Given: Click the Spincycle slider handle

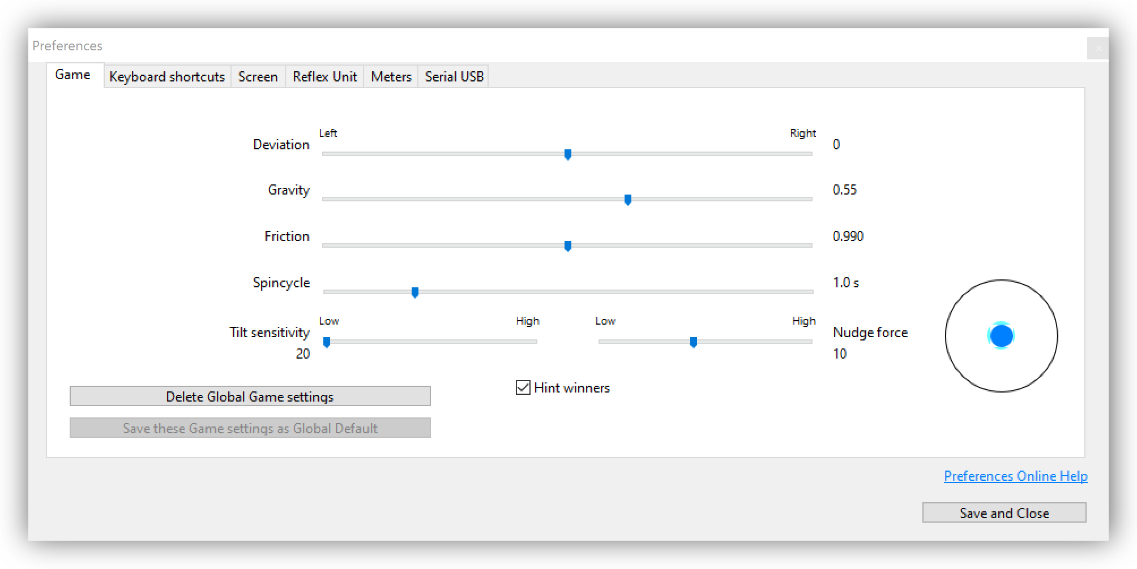Looking at the screenshot, I should click(415, 292).
